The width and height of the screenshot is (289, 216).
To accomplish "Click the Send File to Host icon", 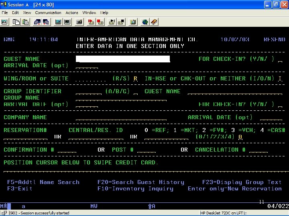I will pyautogui.click(x=37, y=22).
